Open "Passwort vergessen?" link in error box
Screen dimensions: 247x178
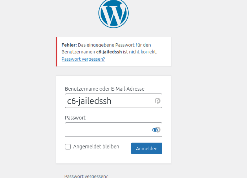83,59
